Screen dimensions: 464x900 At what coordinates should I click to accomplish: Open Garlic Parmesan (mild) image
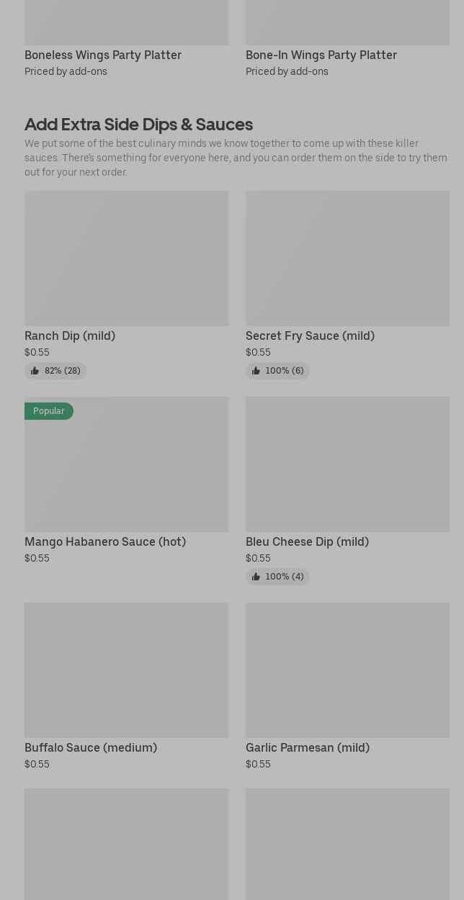[x=347, y=670]
